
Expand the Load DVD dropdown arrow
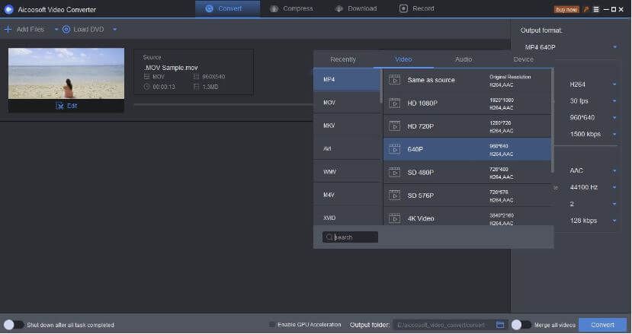point(115,30)
